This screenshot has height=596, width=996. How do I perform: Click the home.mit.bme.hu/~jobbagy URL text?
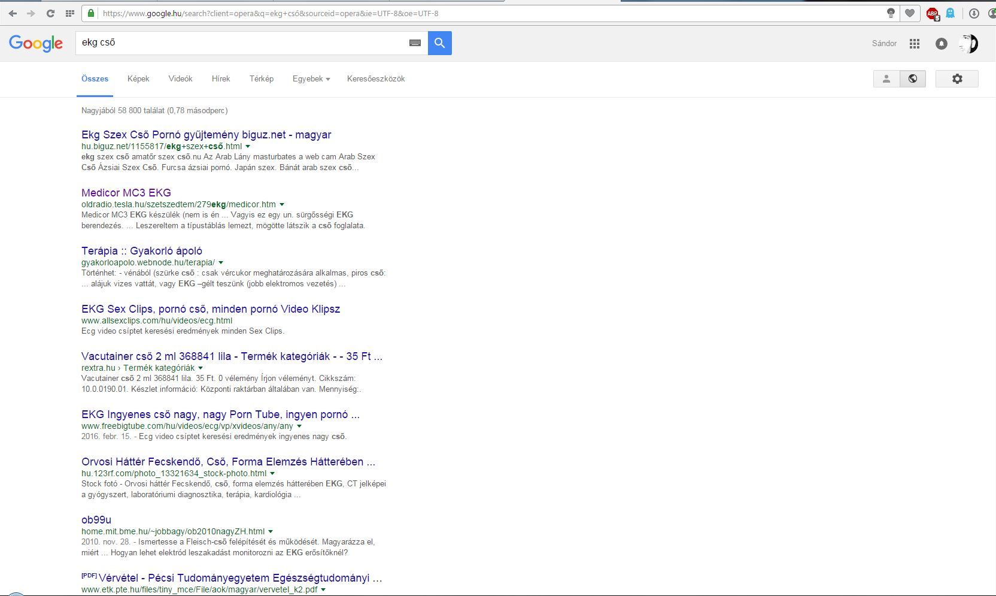(173, 531)
